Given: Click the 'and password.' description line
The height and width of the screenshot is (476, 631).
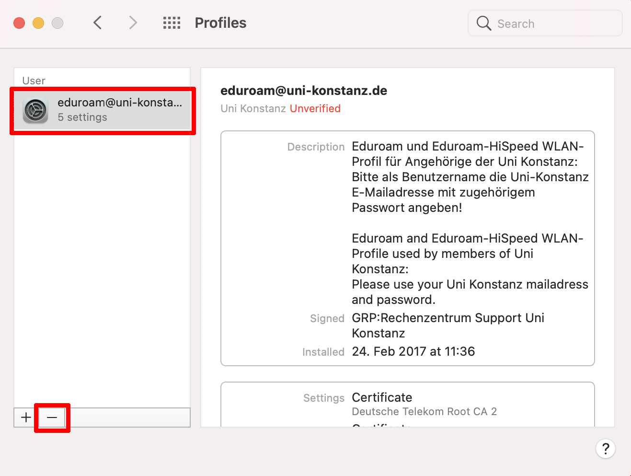Looking at the screenshot, I should [x=393, y=300].
